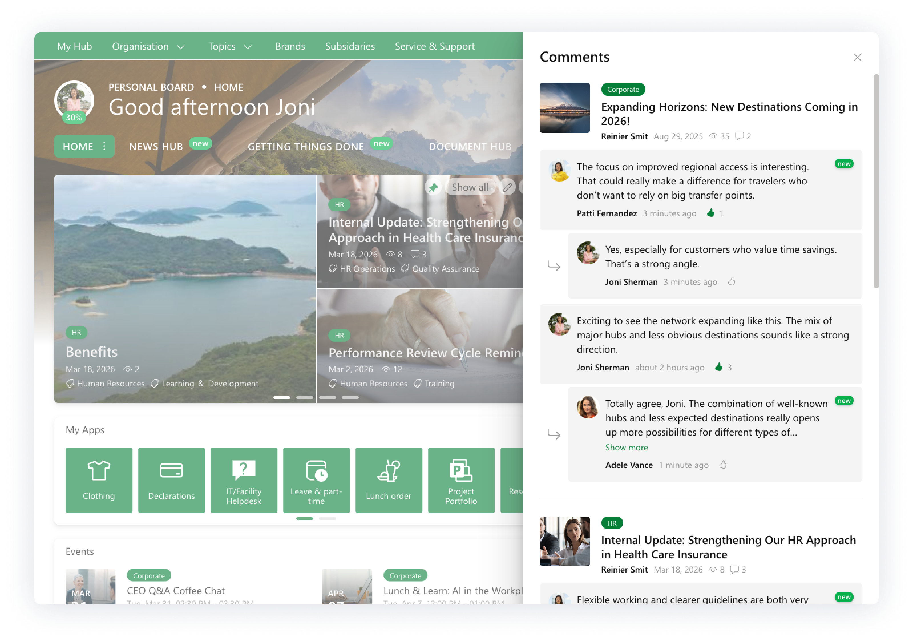This screenshot has width=913, height=641.
Task: Like Patti Fernandez's comment
Action: pos(711,213)
